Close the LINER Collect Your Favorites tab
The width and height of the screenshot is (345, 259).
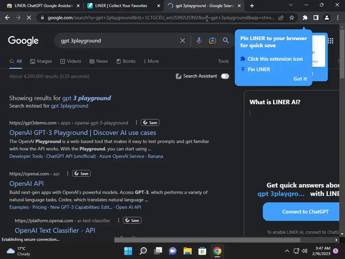coord(158,6)
